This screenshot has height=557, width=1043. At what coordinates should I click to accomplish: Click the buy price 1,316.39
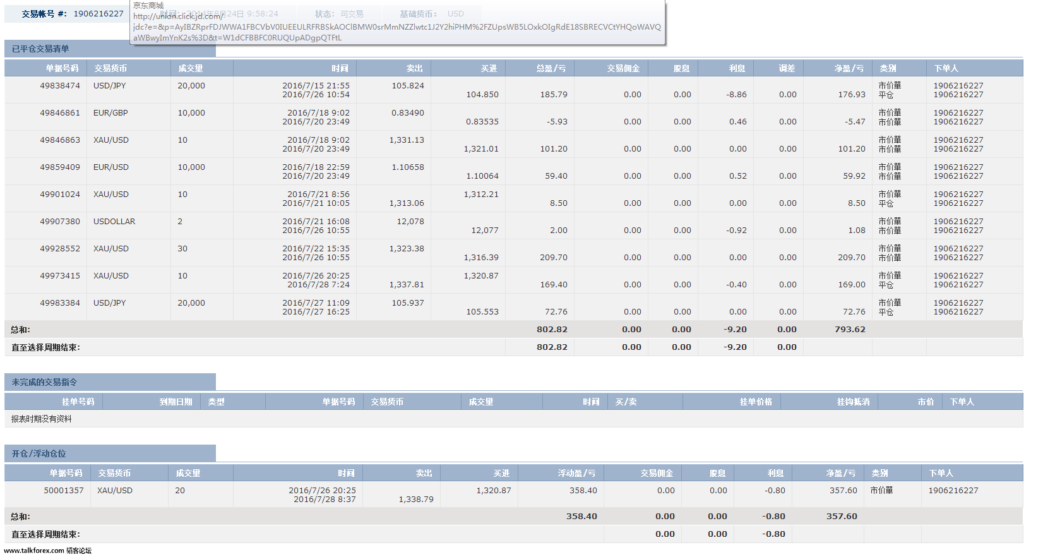coord(481,258)
